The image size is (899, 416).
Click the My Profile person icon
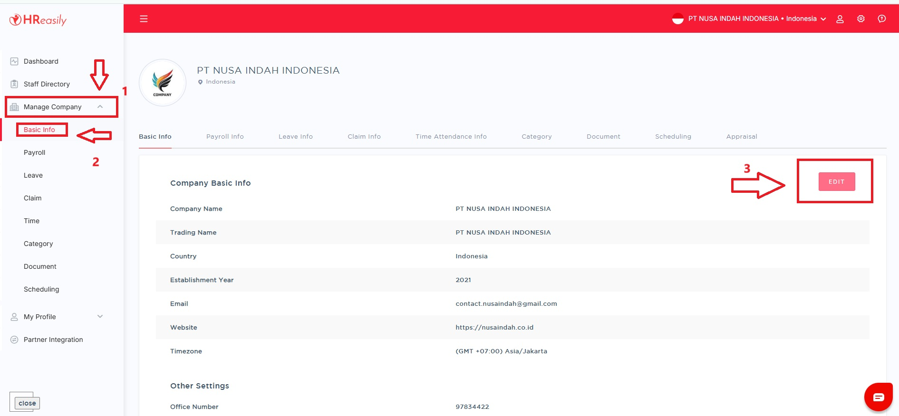(14, 317)
